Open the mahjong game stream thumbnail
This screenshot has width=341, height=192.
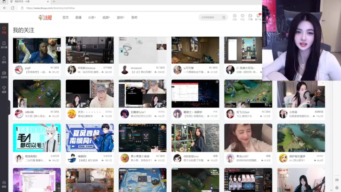coord(142,180)
